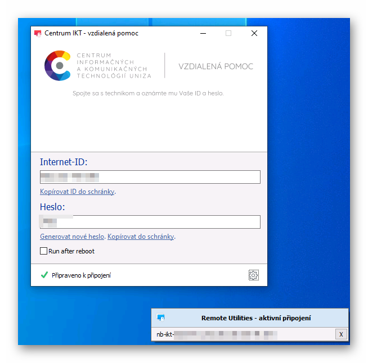Click the VZDIALENÁ POMOC header text
The height and width of the screenshot is (363, 368).
[x=216, y=66]
